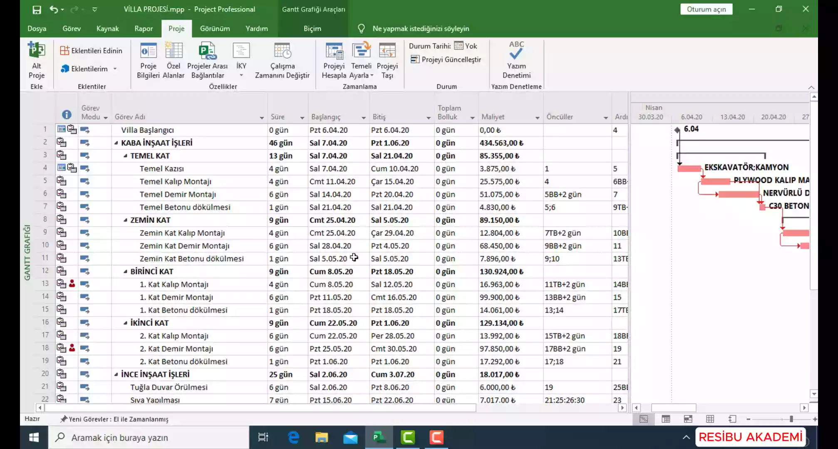Switch to Task Usage view icon in status bar
The image size is (838, 449).
pyautogui.click(x=666, y=419)
